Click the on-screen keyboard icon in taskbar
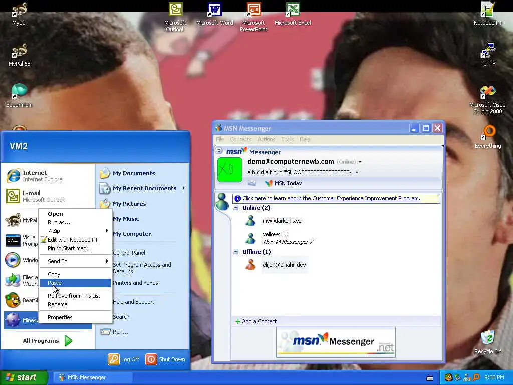This screenshot has height=385, width=513. click(430, 378)
